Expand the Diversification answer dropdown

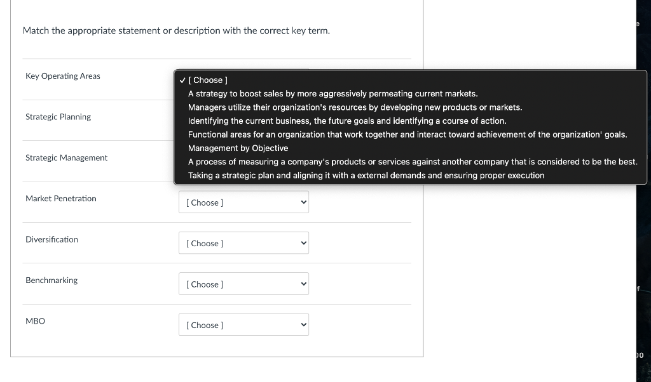point(243,243)
